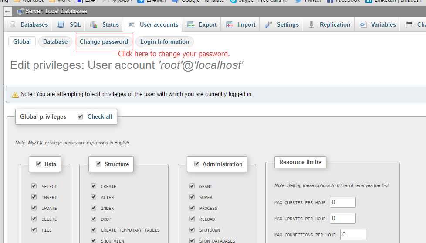426x243 pixels.
Task: Switch to the Status tab
Action: click(105, 25)
